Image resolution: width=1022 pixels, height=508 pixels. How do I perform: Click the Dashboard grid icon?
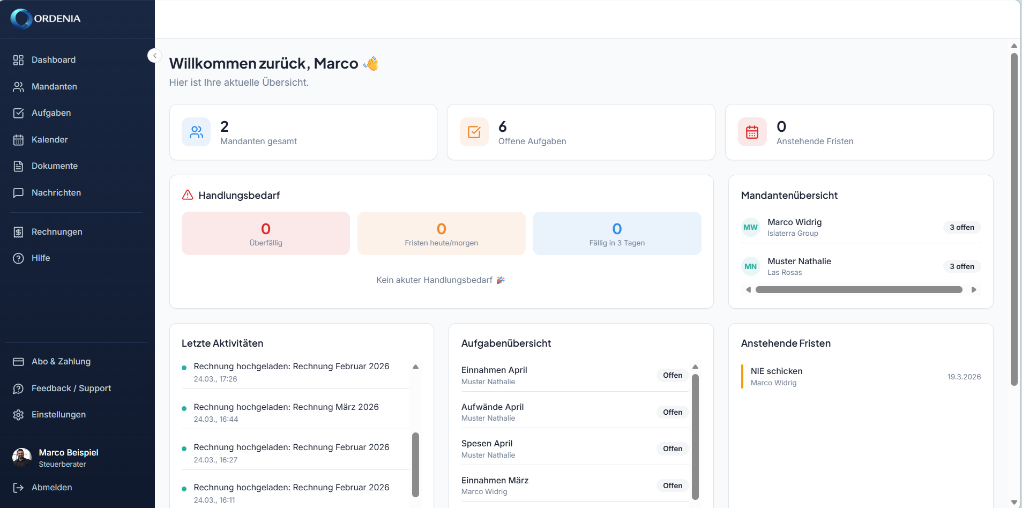point(18,60)
